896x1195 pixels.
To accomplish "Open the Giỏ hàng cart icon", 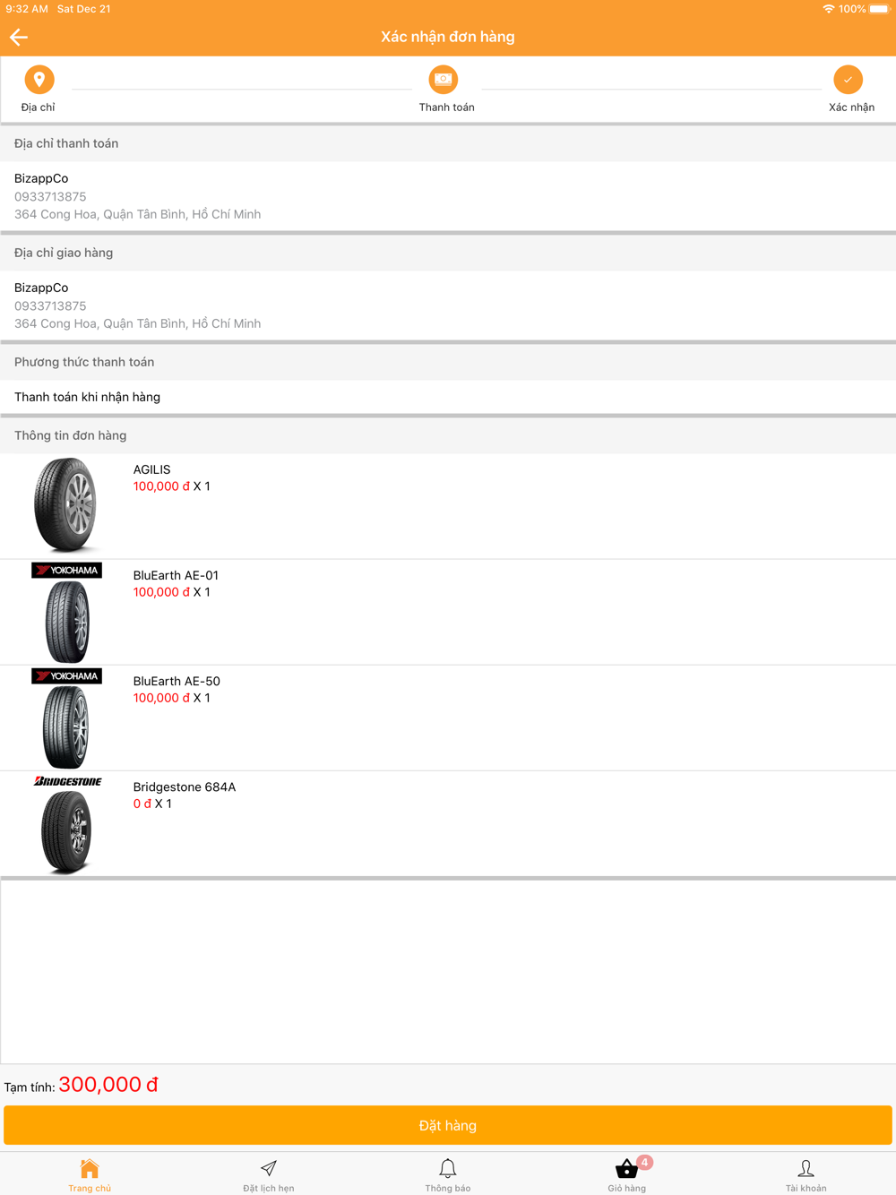I will pyautogui.click(x=626, y=1169).
